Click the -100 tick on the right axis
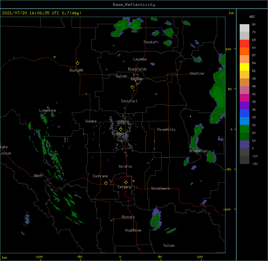The width and height of the screenshot is (268, 261). (227, 209)
